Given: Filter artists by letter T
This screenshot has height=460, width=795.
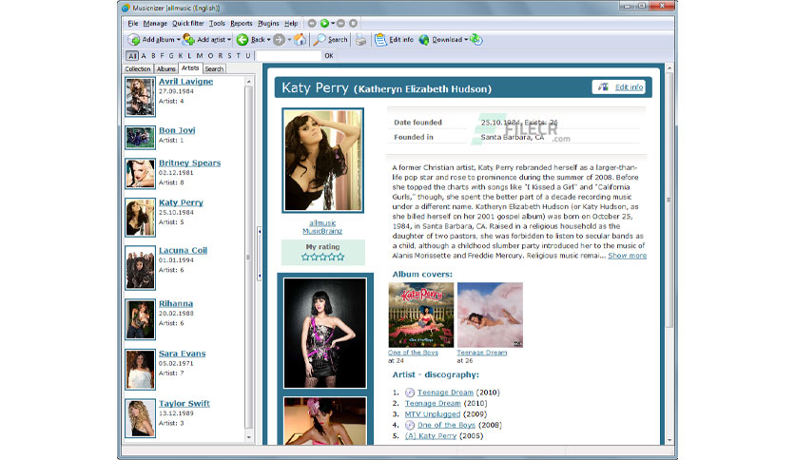Looking at the screenshot, I should [239, 56].
